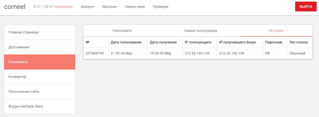Screen dimensions: 319x117
Task: Click the ВЫЙТИ logout button
Action: 306,6
